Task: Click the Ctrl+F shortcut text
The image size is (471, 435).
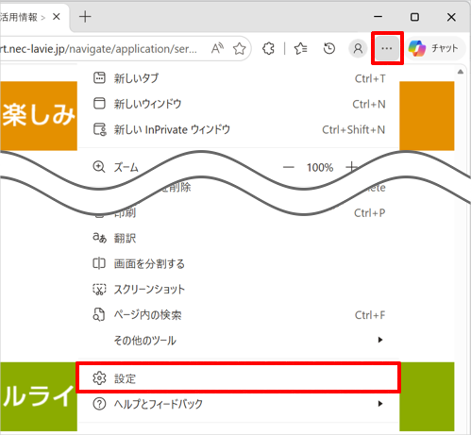Action: 370,315
